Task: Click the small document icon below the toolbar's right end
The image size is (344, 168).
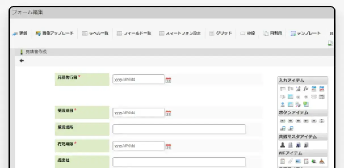Action: (x=330, y=43)
